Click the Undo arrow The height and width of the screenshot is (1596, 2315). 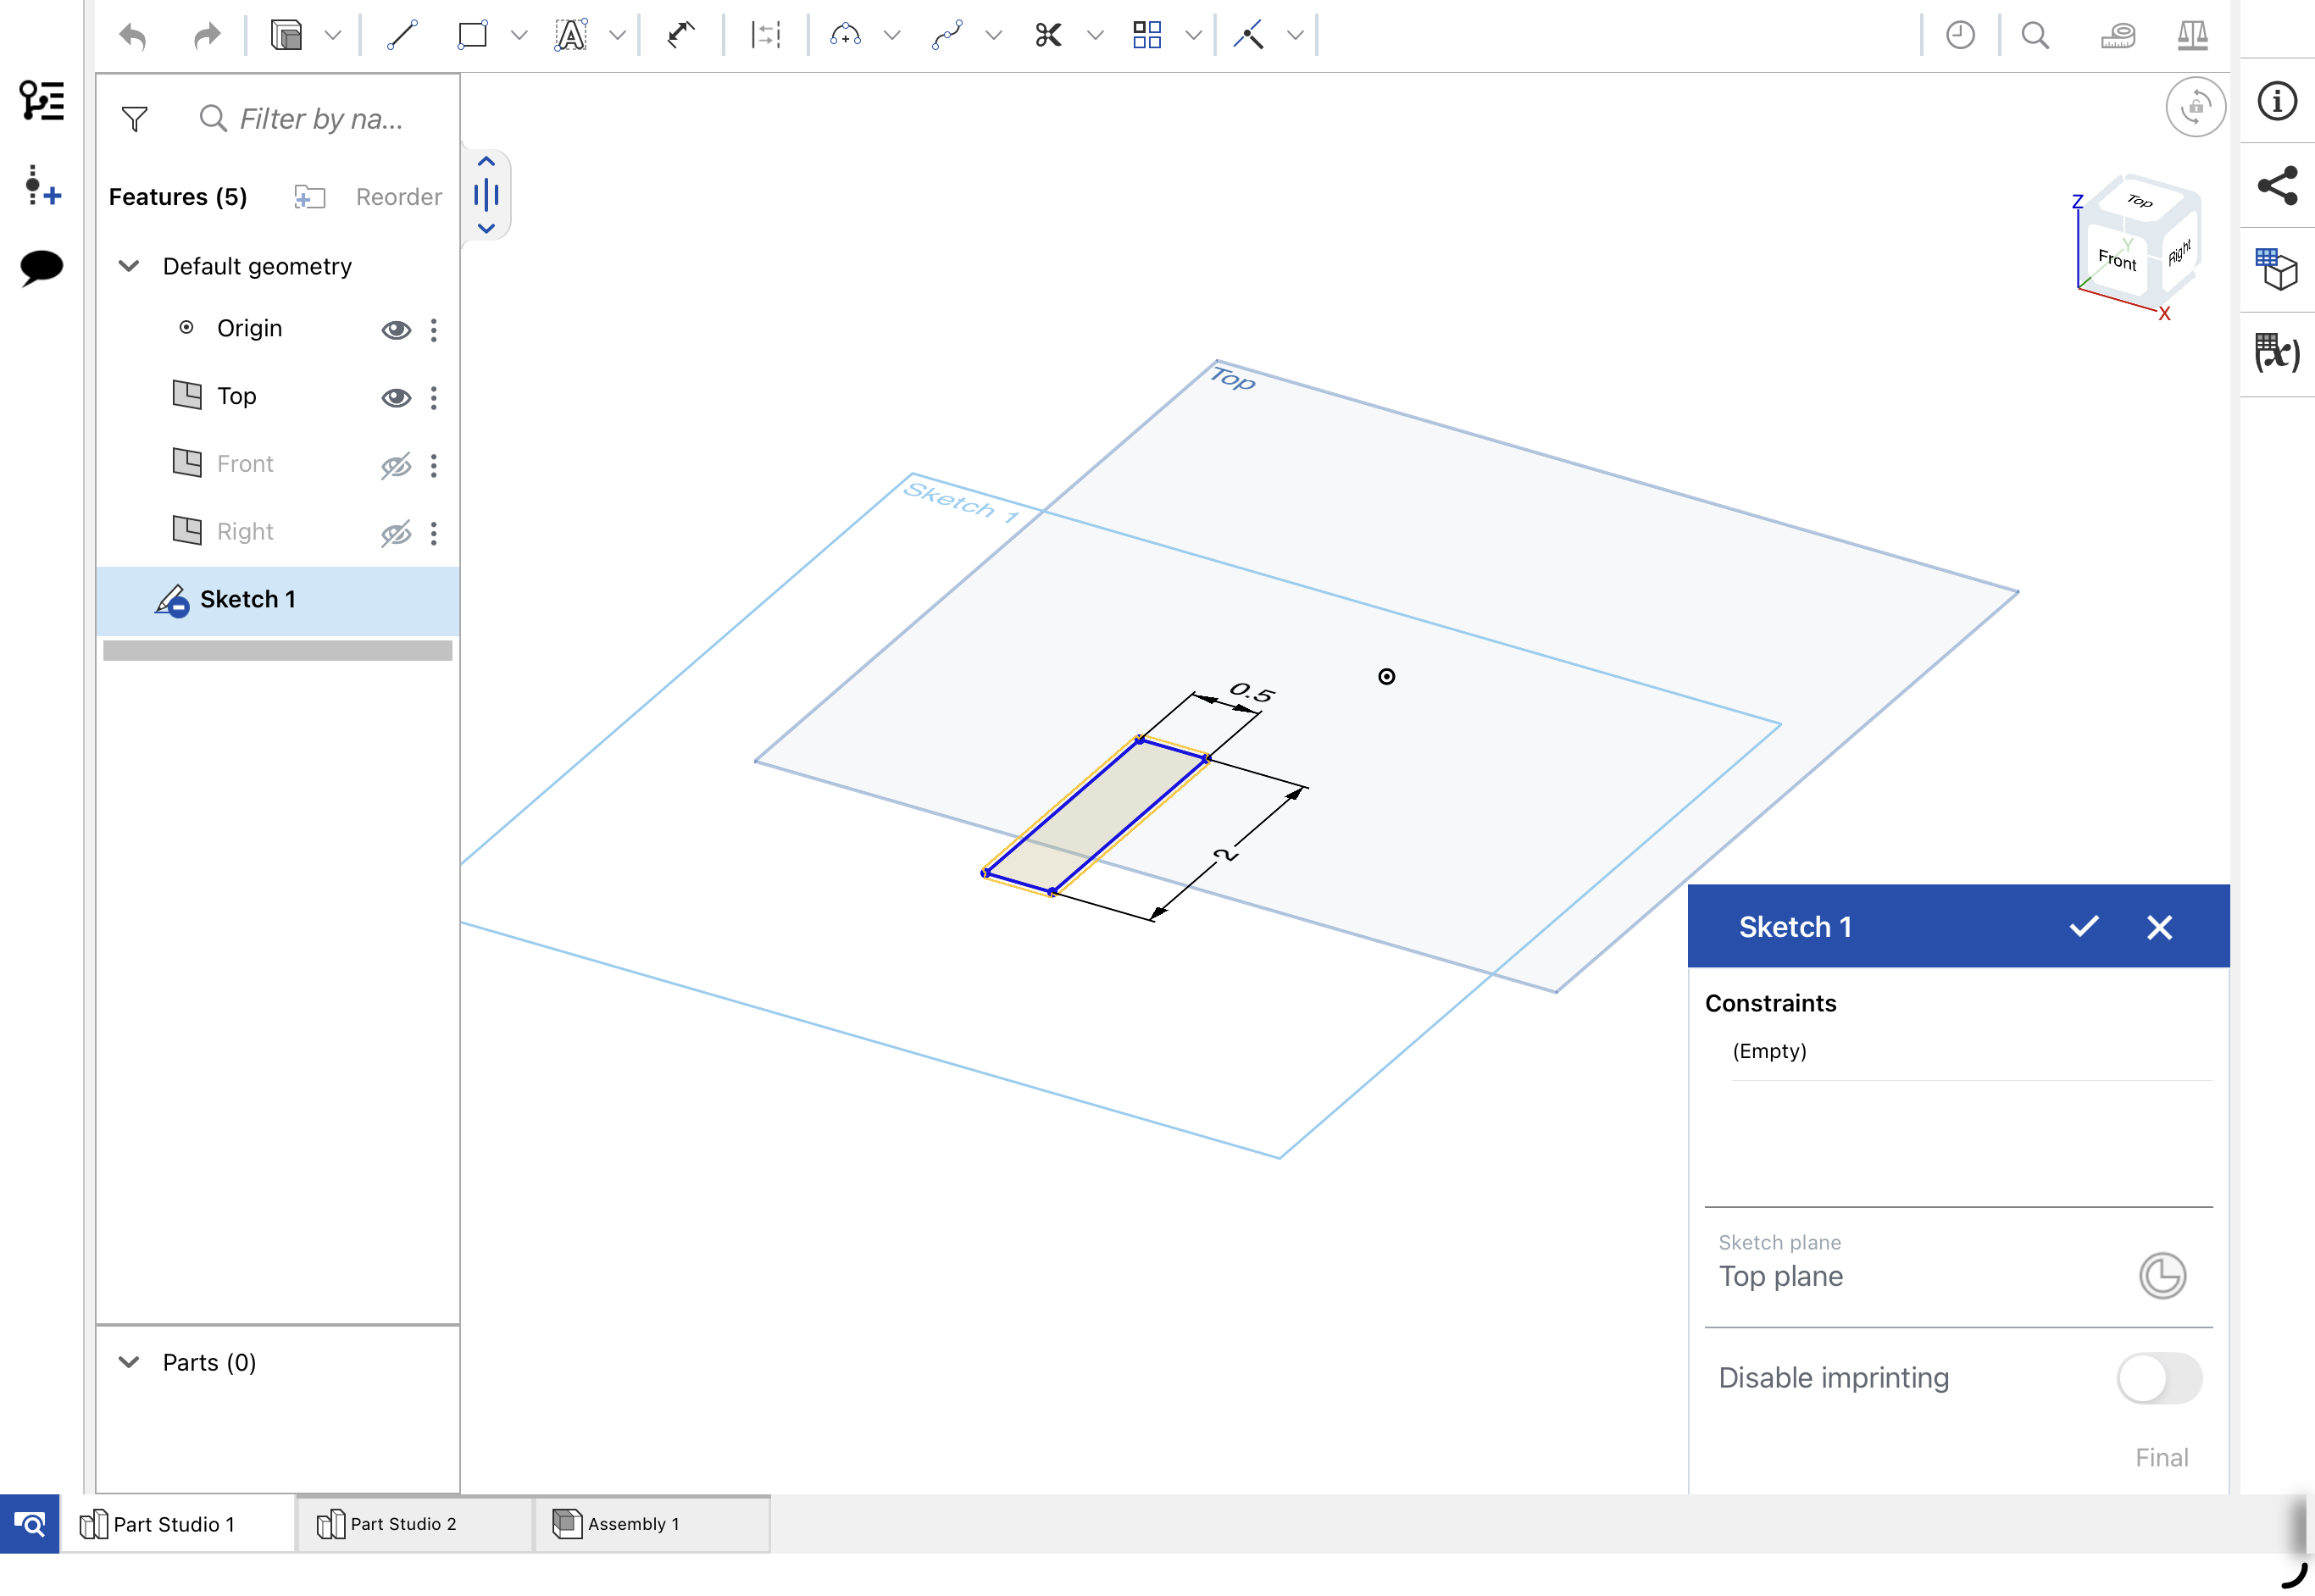[x=133, y=38]
